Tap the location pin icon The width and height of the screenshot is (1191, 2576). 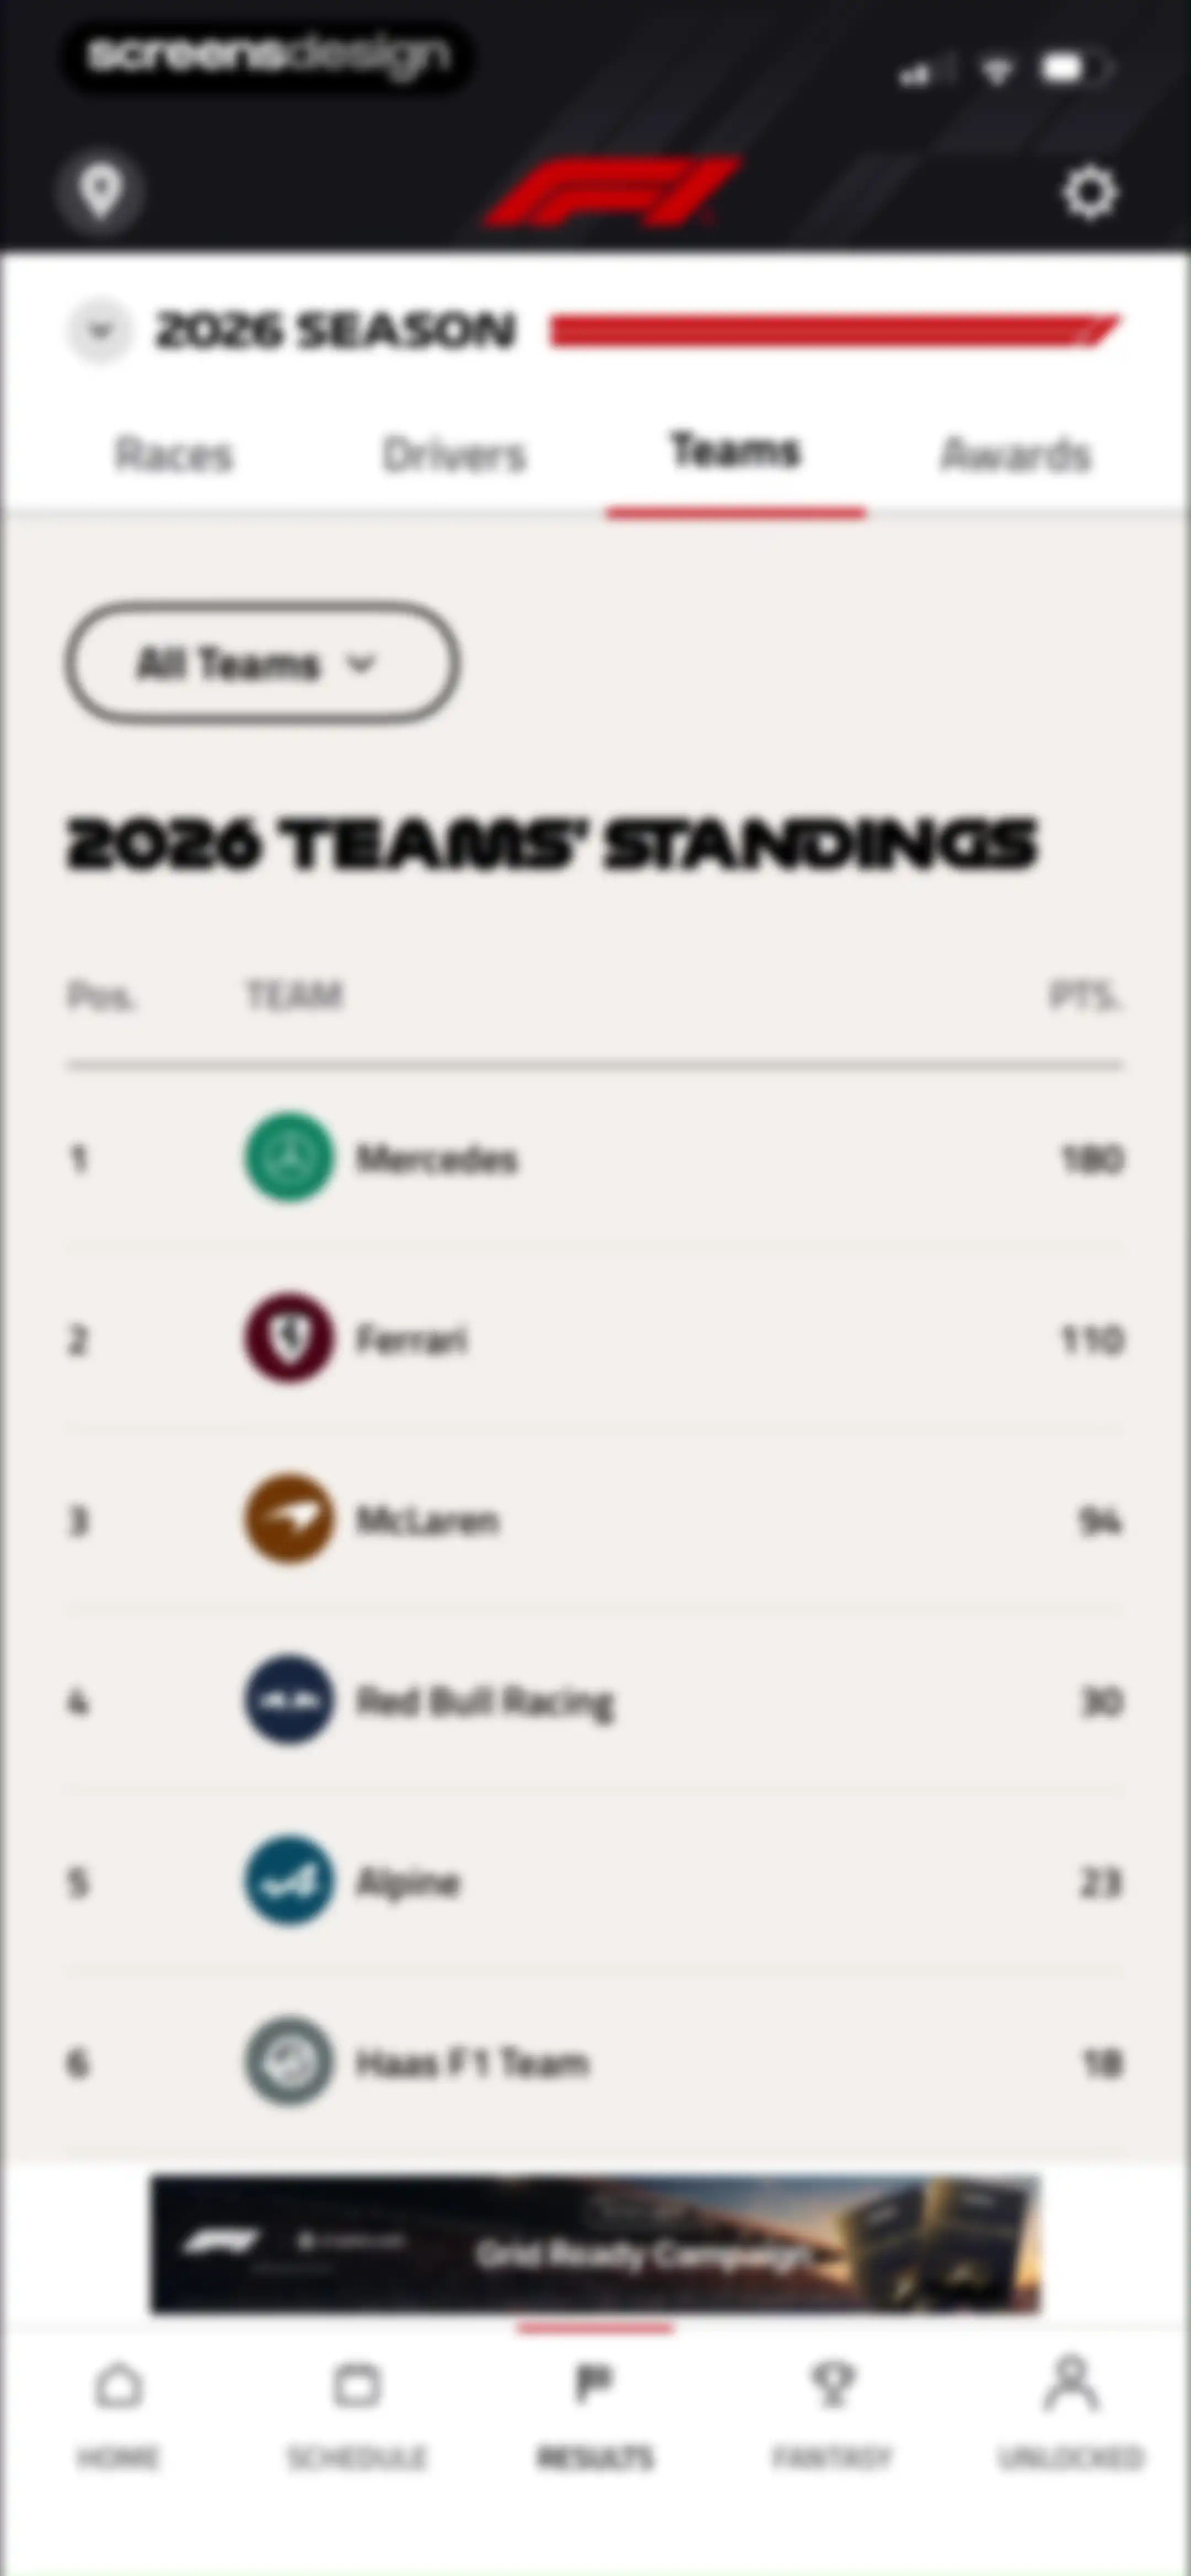[x=100, y=191]
